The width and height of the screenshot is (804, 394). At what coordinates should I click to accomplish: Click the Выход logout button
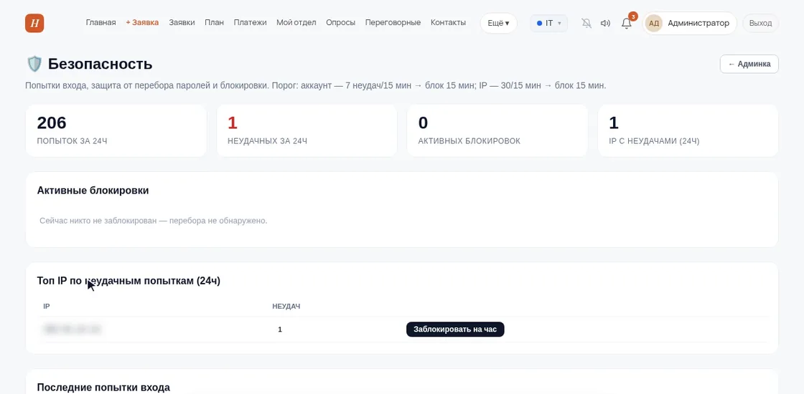coord(760,23)
